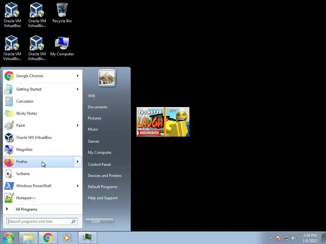Open shutdown options arrow beside Lock
The width and height of the screenshot is (326, 244).
(x=110, y=221)
